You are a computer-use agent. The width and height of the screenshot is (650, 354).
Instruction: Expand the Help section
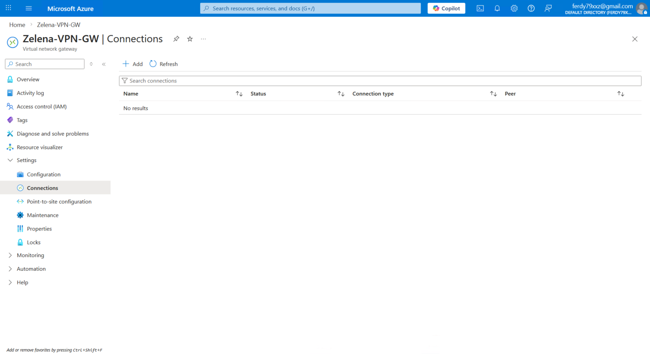click(x=10, y=282)
